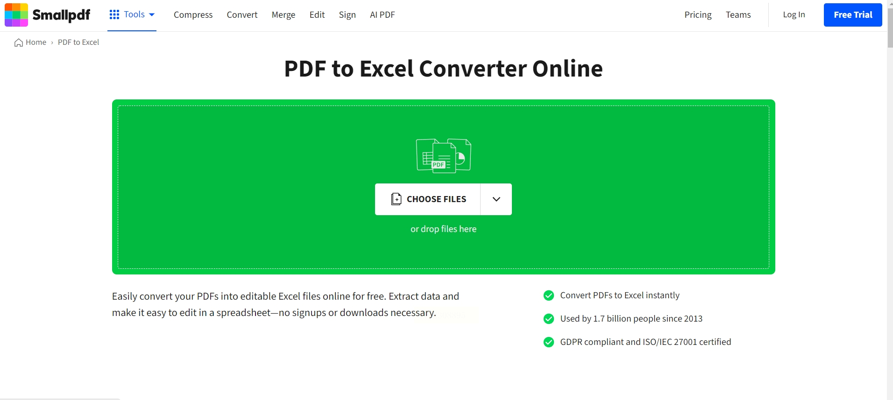Click 'GDPR compliant and ISO/IEC 27001 certified' text
Screen dimensions: 893x400
[645, 342]
